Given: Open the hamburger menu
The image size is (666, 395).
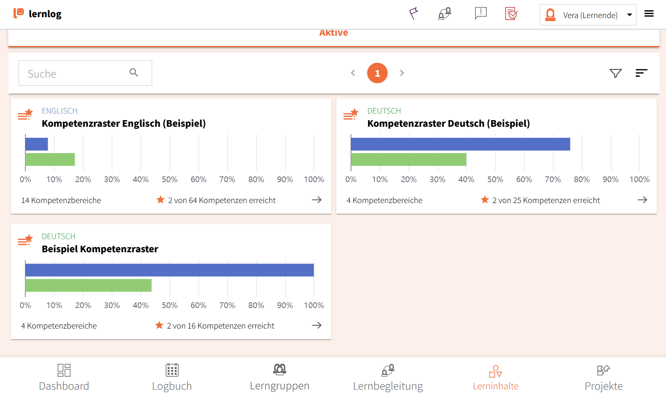Looking at the screenshot, I should pos(649,14).
